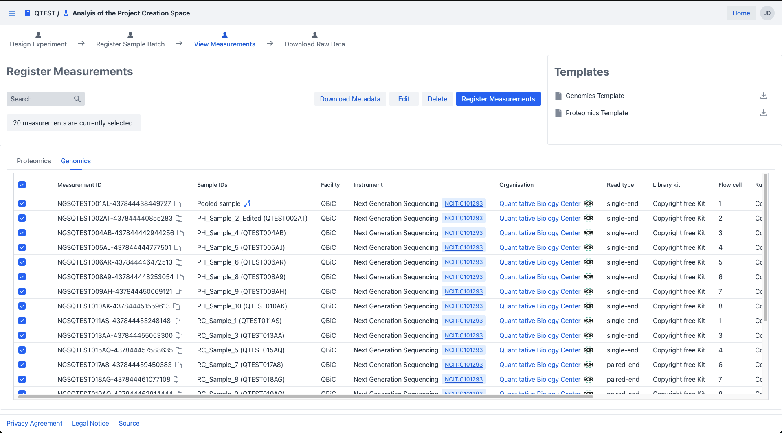Image resolution: width=782 pixels, height=433 pixels.
Task: Open the NCIT:C101293 link in first row
Action: click(463, 203)
